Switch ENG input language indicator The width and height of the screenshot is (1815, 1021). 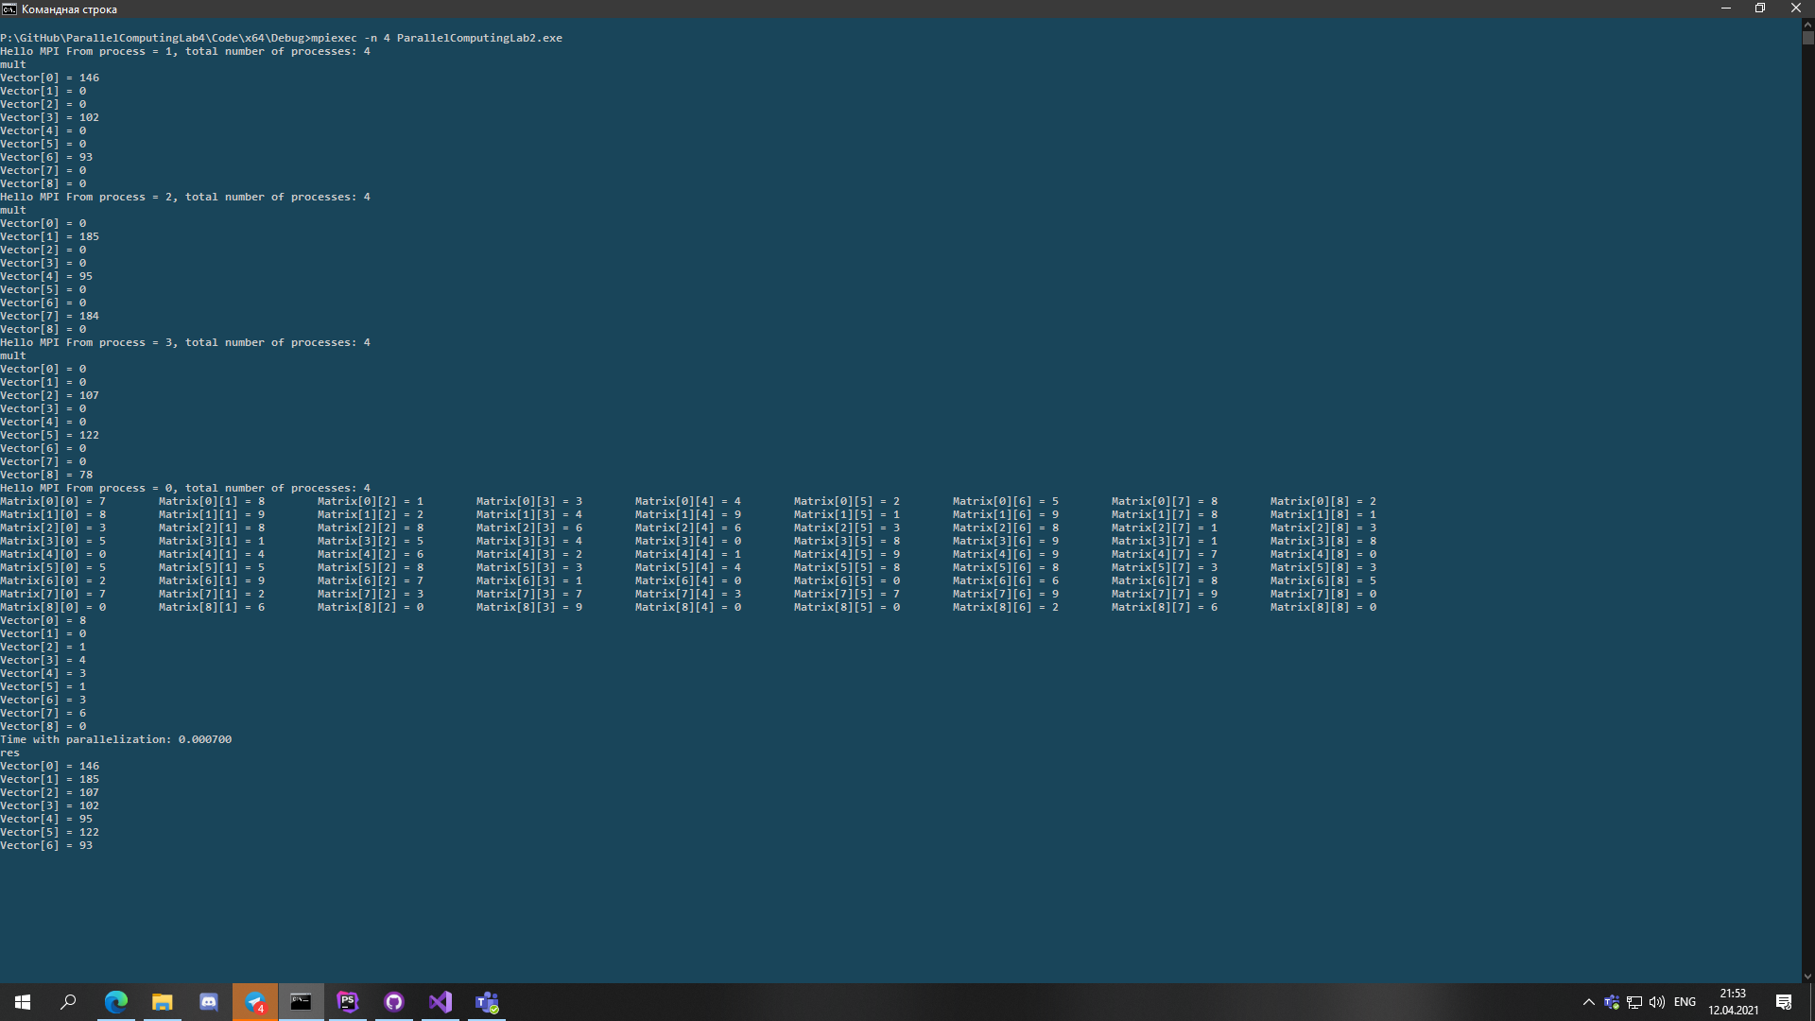click(x=1685, y=1002)
